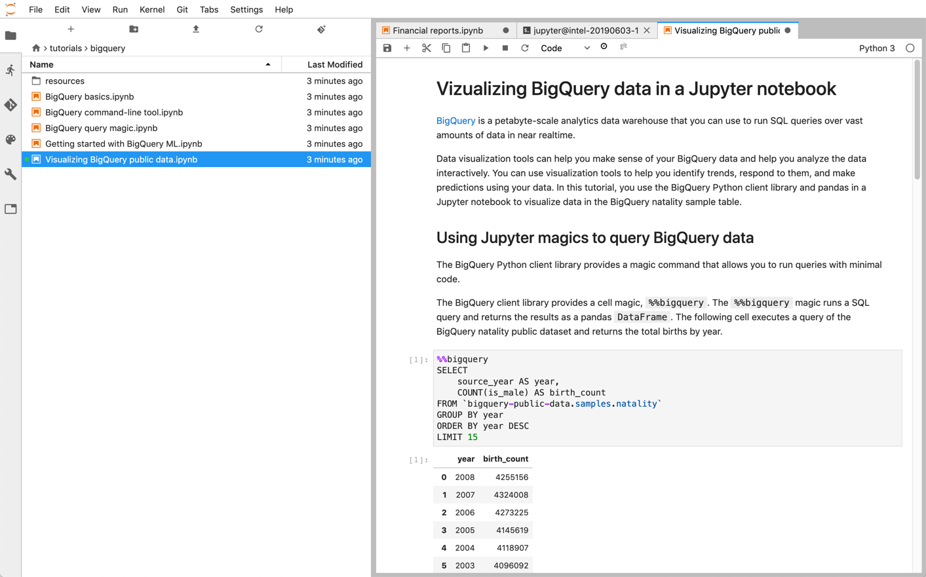The image size is (926, 577).
Task: Run the selected cell with the play button
Action: [x=486, y=48]
